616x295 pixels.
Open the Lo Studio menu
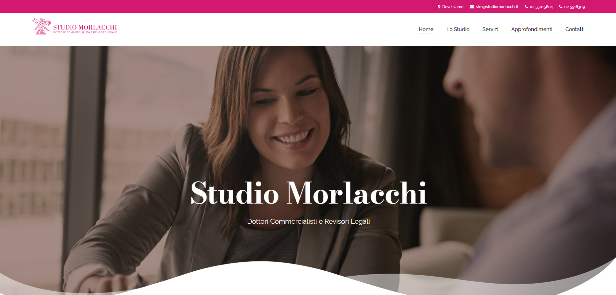click(x=458, y=29)
